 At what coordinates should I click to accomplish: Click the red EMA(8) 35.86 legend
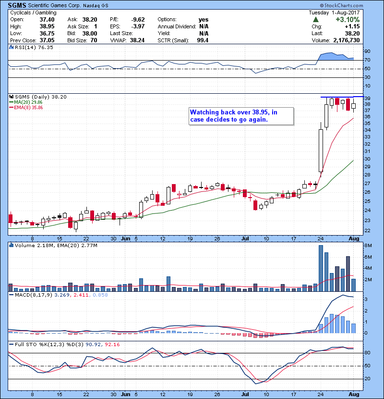point(26,107)
